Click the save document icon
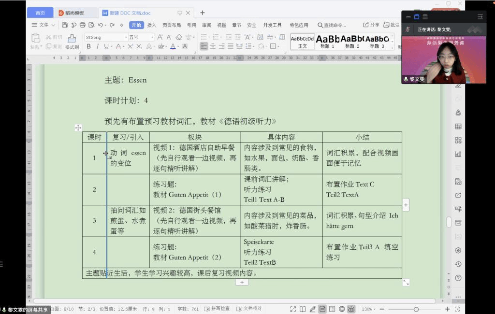This screenshot has height=314, width=495. (65, 25)
